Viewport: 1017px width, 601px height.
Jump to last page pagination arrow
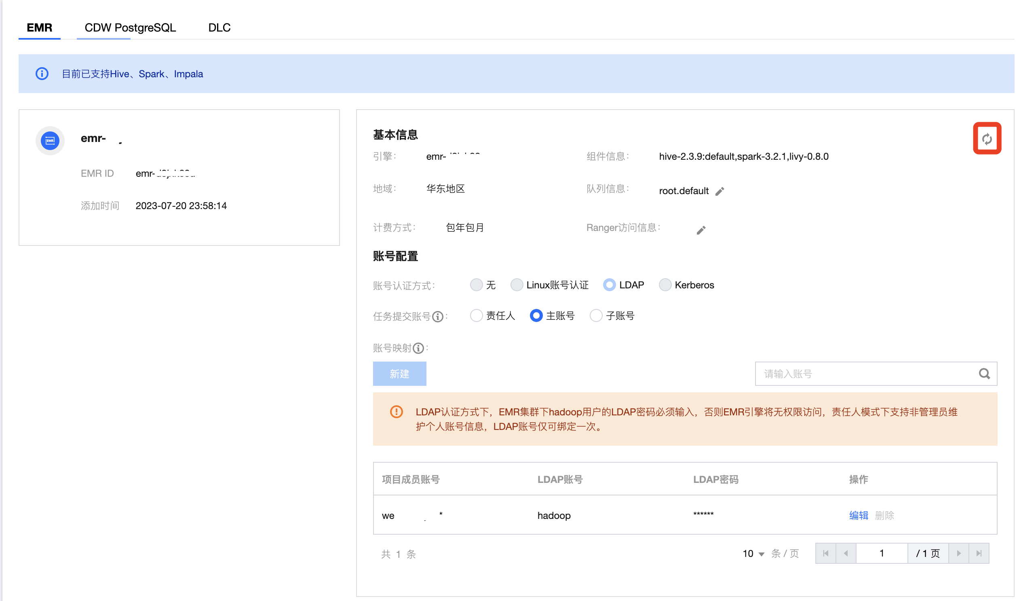coord(979,553)
